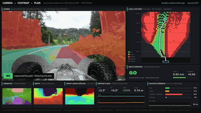Viewport: 201px width, 113px height.
Task: Open the Depth map thumbnail
Action: (x=48, y=96)
